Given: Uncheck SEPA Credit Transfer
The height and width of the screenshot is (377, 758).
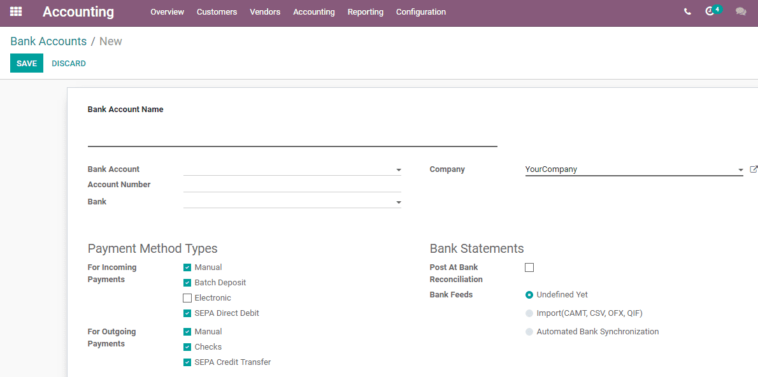Looking at the screenshot, I should pos(187,362).
